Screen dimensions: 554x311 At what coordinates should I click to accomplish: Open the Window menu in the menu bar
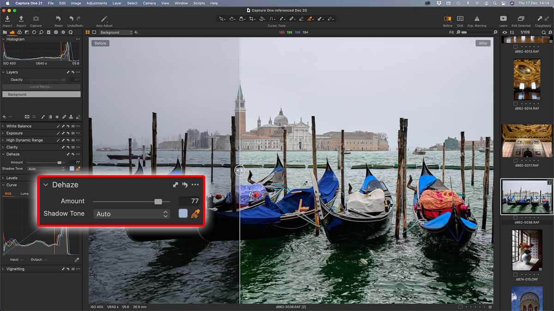coord(181,3)
